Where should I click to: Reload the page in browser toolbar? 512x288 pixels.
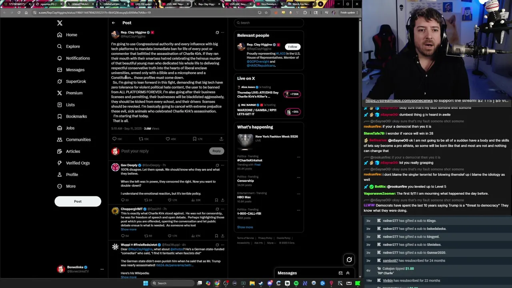click(19, 12)
